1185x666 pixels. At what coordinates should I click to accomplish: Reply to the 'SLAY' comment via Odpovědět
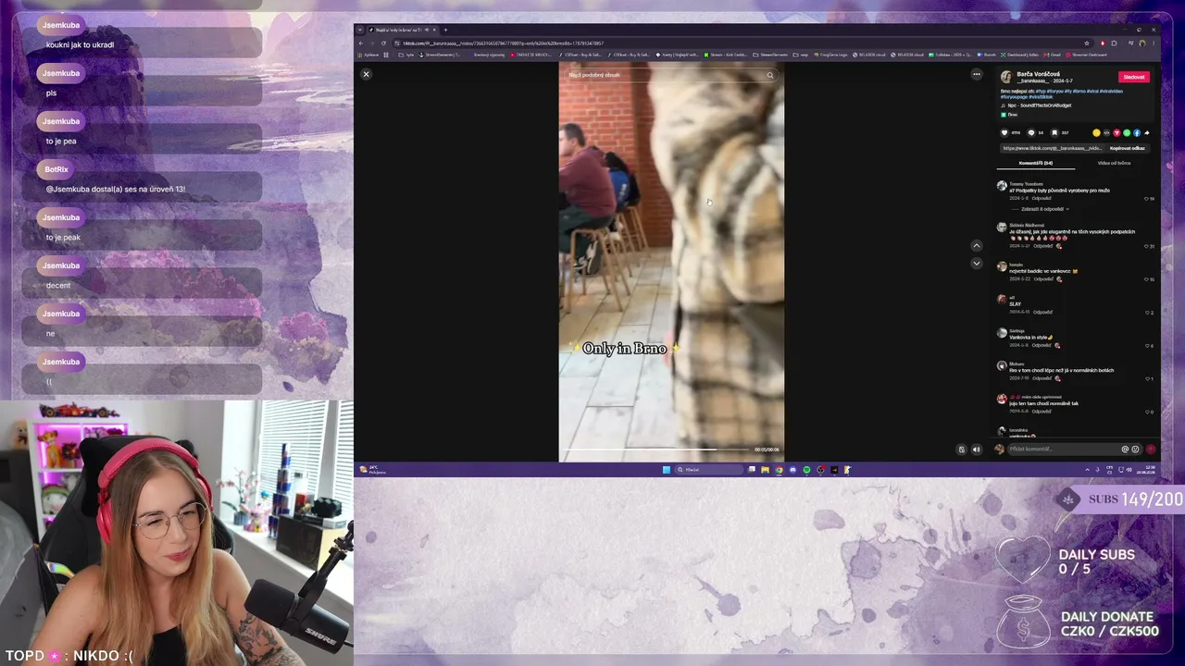point(1042,313)
